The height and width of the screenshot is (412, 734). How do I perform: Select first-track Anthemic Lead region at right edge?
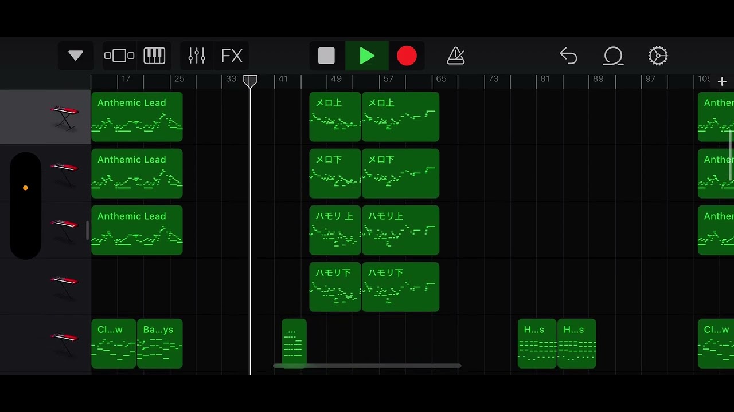tap(716, 117)
